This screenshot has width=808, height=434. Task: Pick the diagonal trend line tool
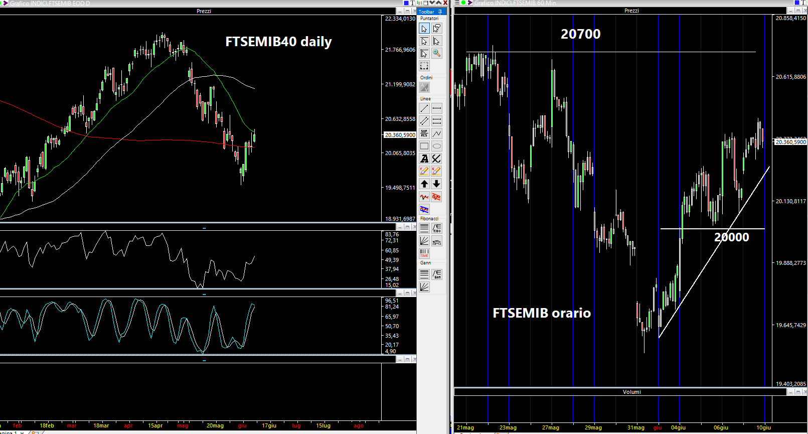(424, 108)
